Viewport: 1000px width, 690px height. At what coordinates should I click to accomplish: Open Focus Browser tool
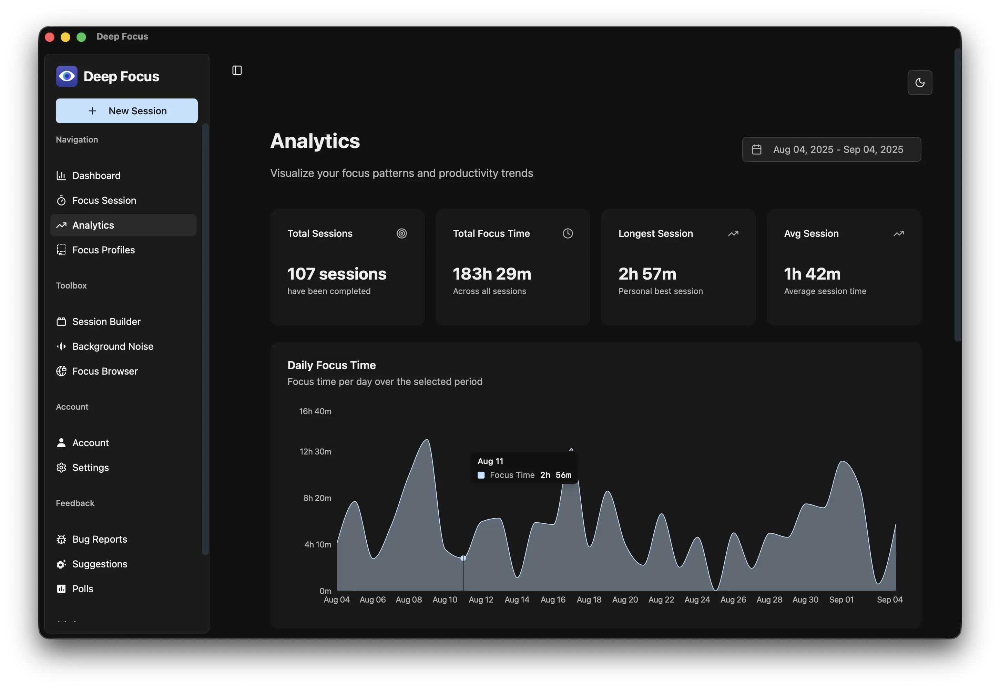(123, 371)
